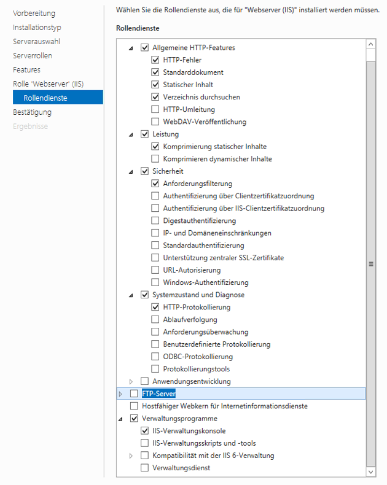Go to the Serverrollen wizard step

coord(33,56)
